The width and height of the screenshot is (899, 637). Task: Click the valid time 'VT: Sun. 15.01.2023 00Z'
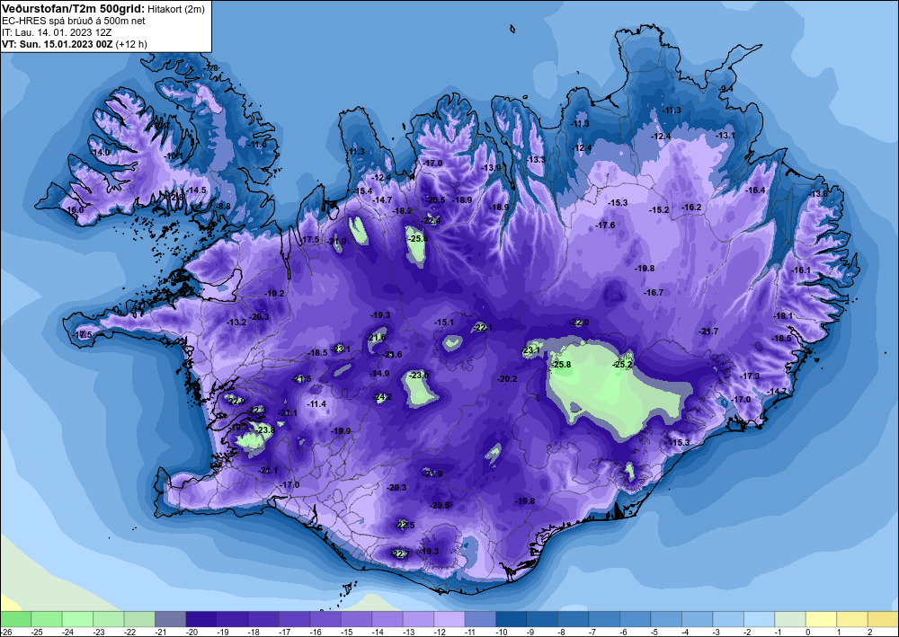pyautogui.click(x=58, y=43)
